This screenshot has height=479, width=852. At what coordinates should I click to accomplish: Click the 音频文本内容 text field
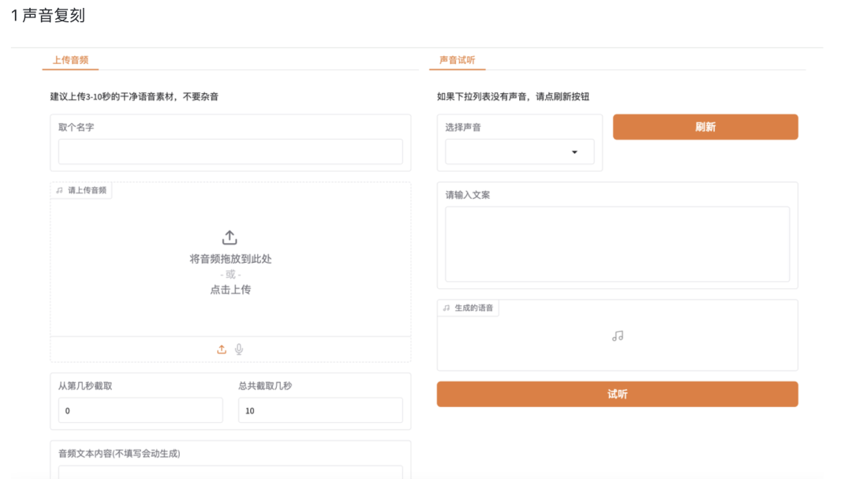tap(230, 473)
